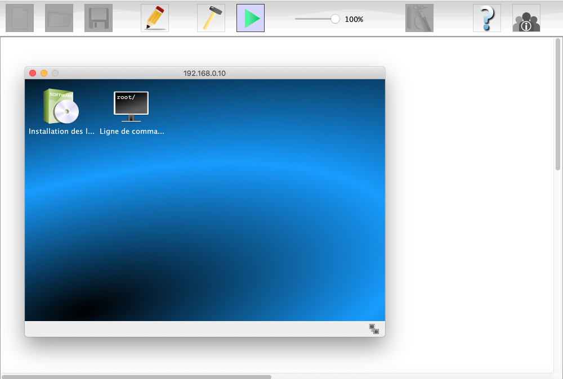
Task: Switch to design mode with the hammer icon
Action: pos(211,18)
